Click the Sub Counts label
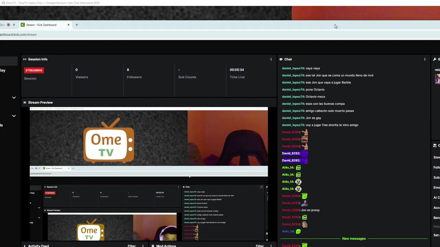440x247 pixels. [187, 77]
